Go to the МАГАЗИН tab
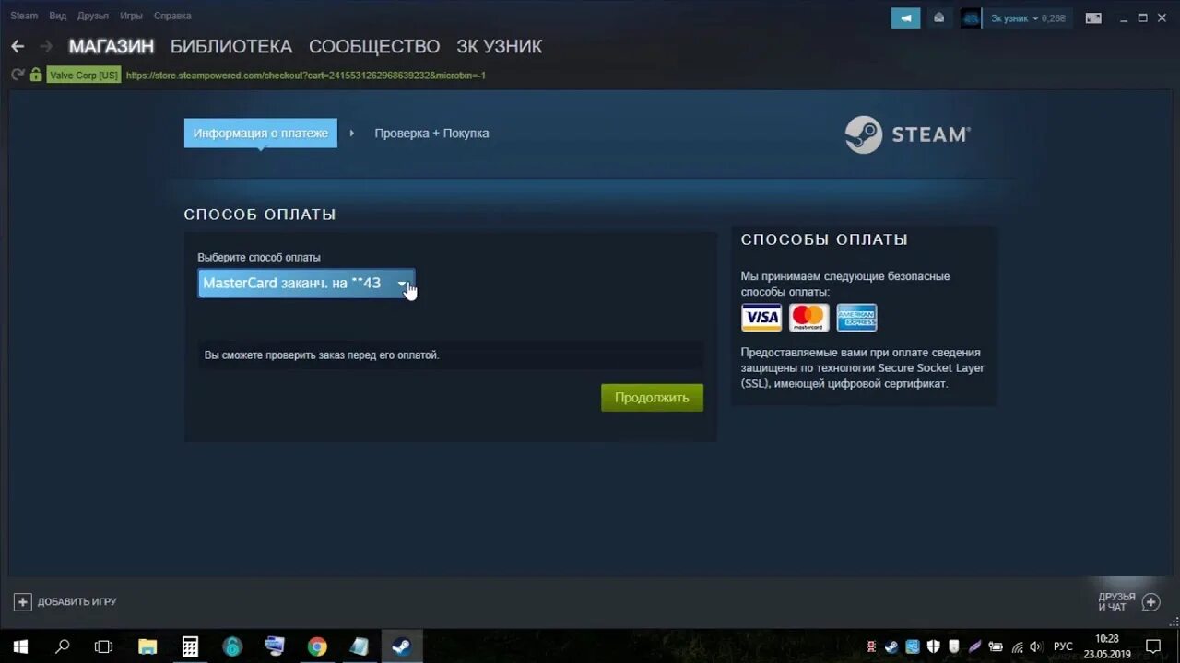The height and width of the screenshot is (663, 1180). (111, 46)
